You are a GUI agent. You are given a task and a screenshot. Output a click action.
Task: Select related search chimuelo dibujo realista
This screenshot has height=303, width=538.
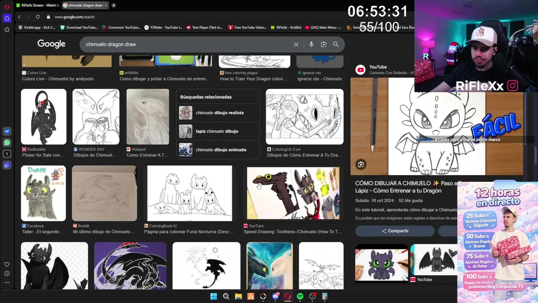tap(218, 113)
